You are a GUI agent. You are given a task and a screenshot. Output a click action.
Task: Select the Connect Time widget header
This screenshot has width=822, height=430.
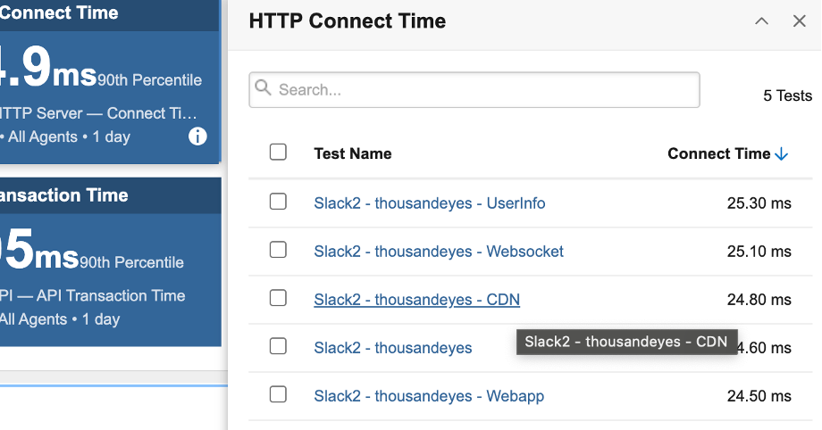(x=110, y=15)
